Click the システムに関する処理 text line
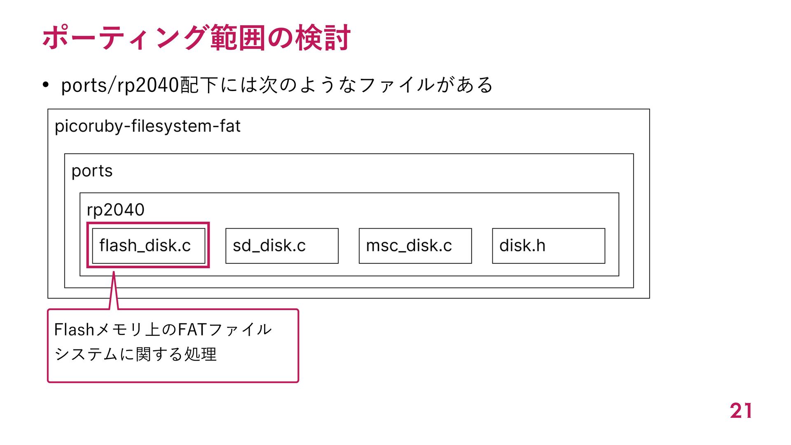791x445 pixels. coord(136,354)
